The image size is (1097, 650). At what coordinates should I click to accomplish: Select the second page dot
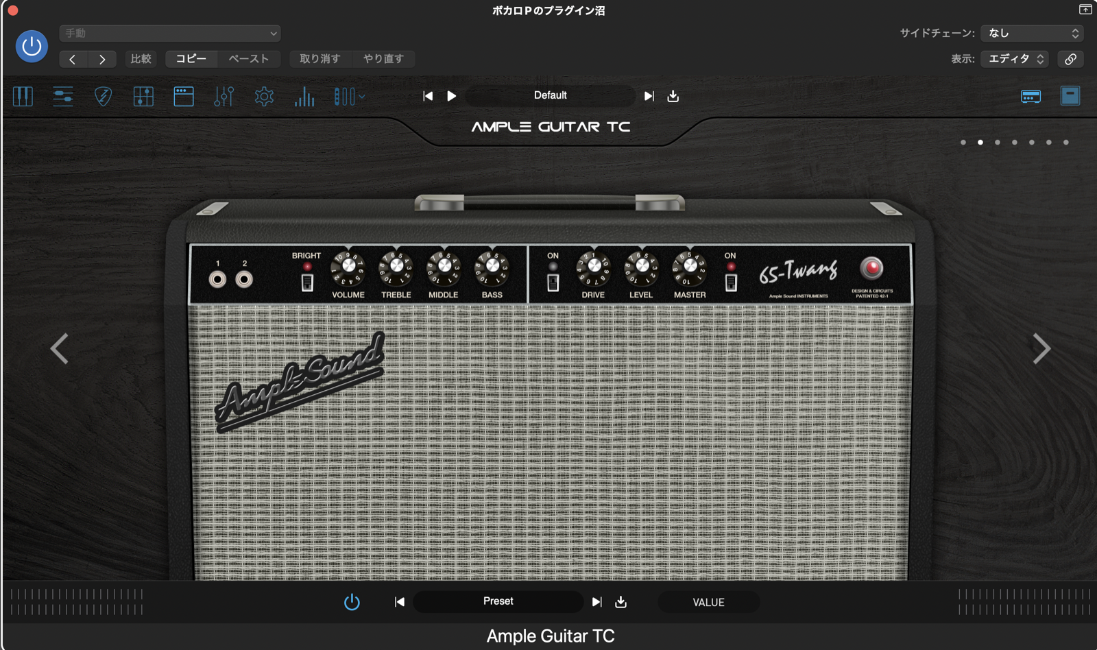pos(980,143)
